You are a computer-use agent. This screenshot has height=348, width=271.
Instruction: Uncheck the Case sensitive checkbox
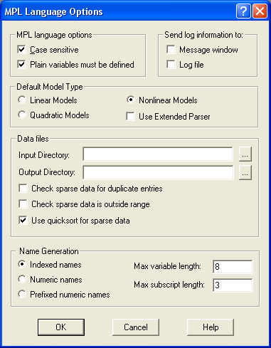click(21, 50)
